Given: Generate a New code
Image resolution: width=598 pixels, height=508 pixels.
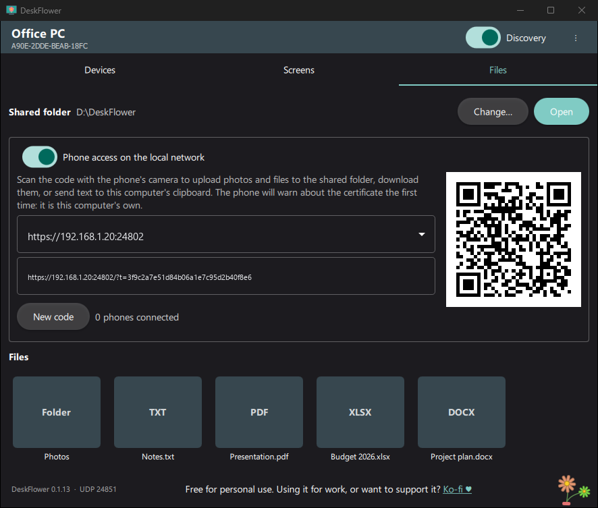Looking at the screenshot, I should tap(53, 316).
